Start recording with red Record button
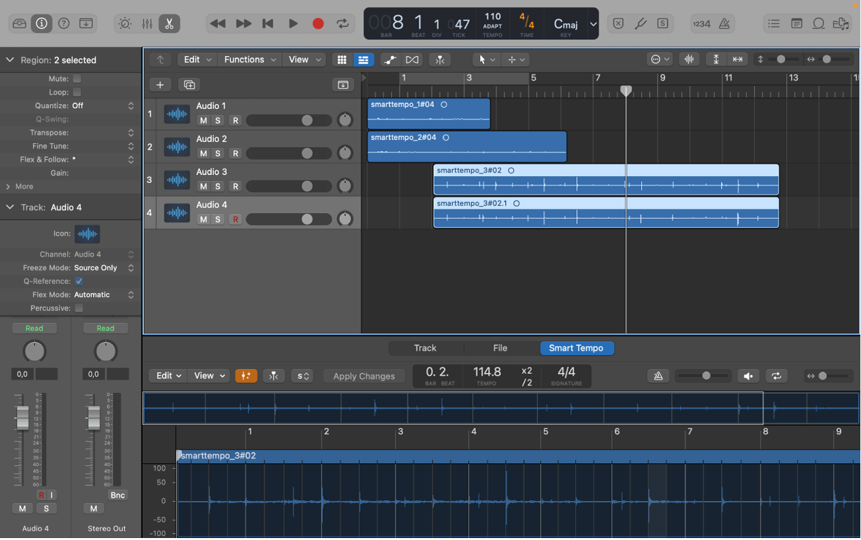 (318, 24)
